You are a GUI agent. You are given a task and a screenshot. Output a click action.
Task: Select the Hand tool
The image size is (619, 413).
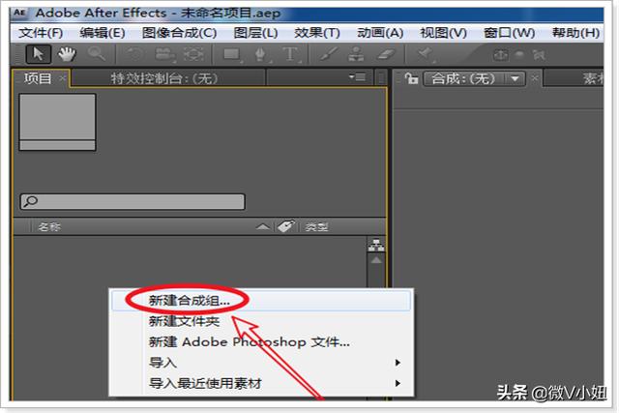point(67,53)
